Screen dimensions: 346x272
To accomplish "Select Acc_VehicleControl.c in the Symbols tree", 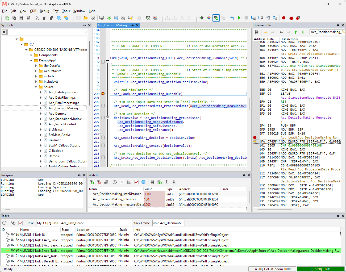I will point(63,124).
